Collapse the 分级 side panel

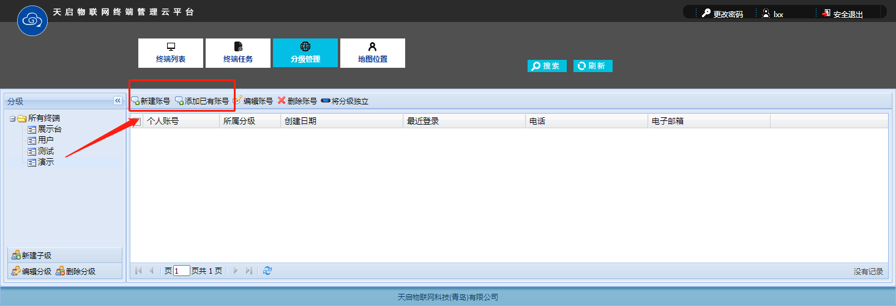118,101
